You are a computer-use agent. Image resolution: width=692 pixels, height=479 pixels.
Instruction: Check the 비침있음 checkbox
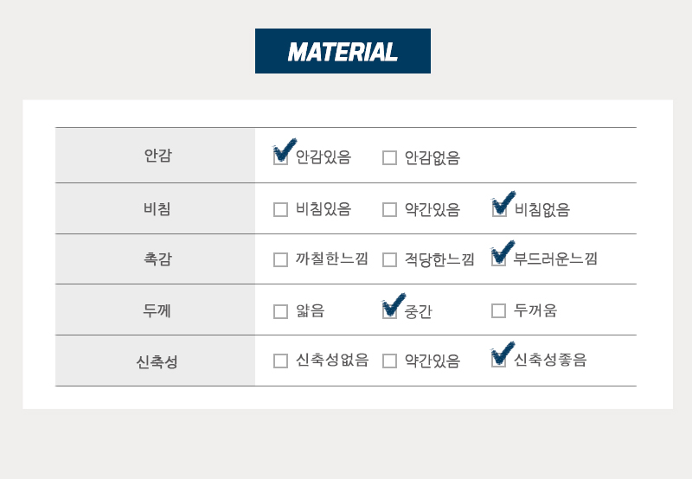(280, 209)
